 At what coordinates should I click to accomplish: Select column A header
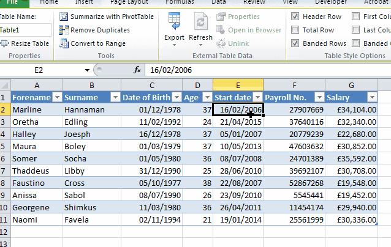(x=37, y=86)
